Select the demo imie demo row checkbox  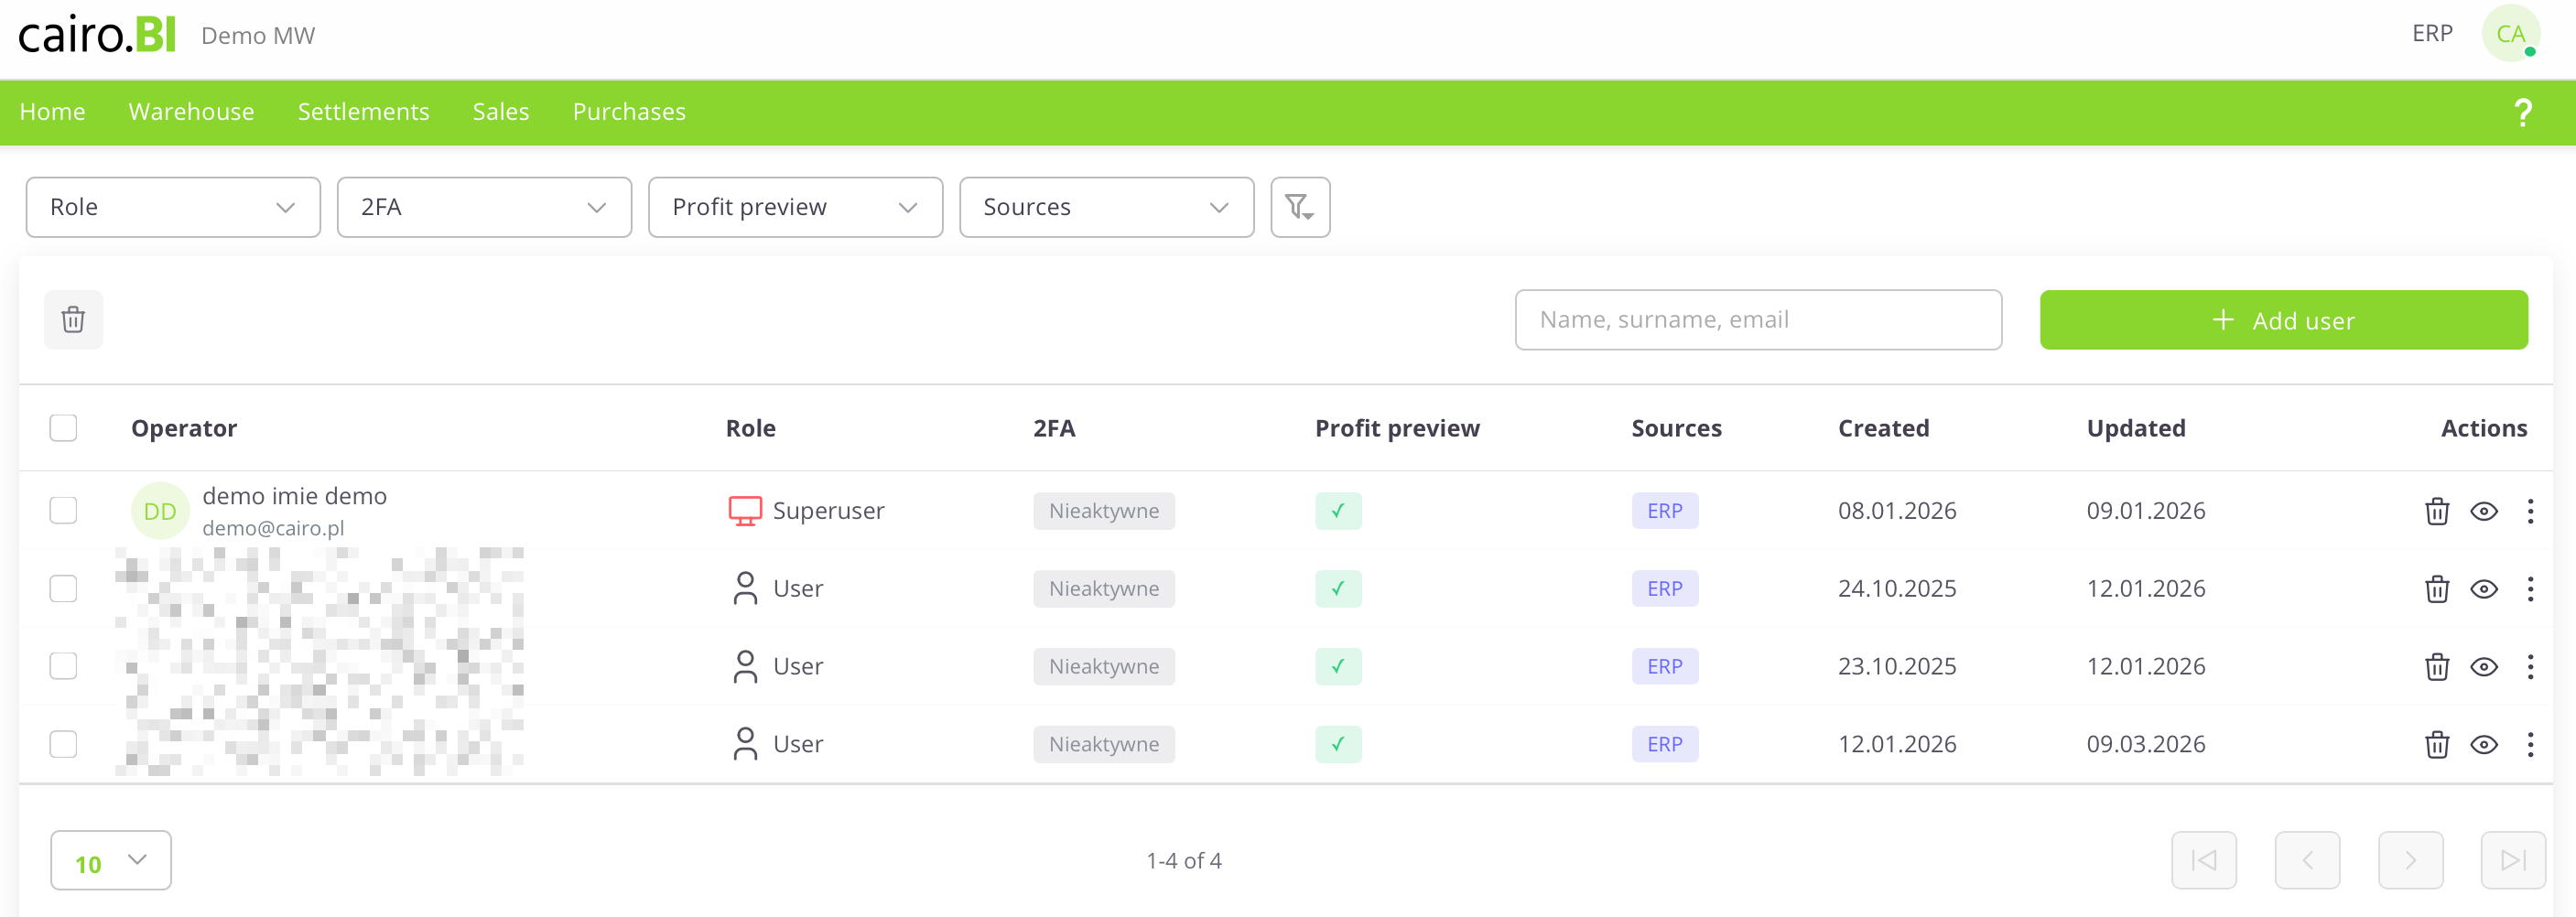point(63,511)
